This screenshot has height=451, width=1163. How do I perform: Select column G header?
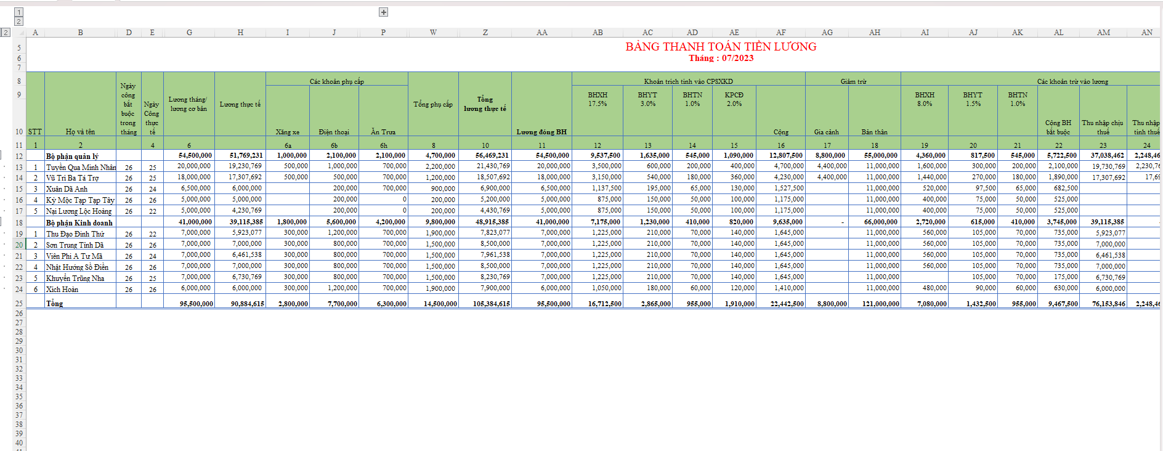(189, 33)
